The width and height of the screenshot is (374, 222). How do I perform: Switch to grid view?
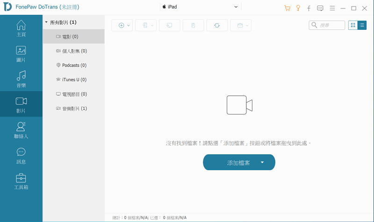click(x=353, y=25)
